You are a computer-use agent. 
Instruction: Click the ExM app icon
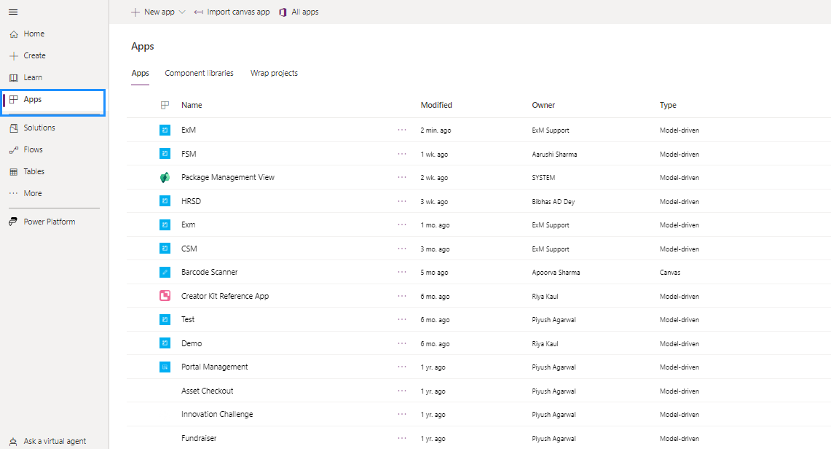165,130
